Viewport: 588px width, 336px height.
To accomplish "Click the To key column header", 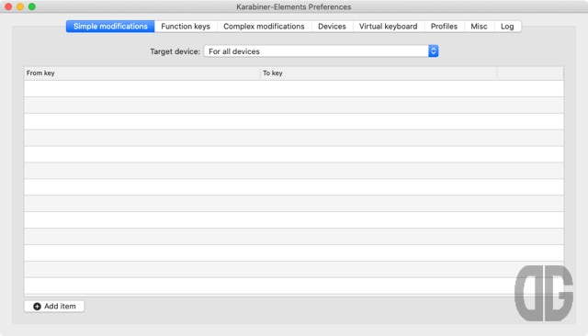I will coord(379,73).
